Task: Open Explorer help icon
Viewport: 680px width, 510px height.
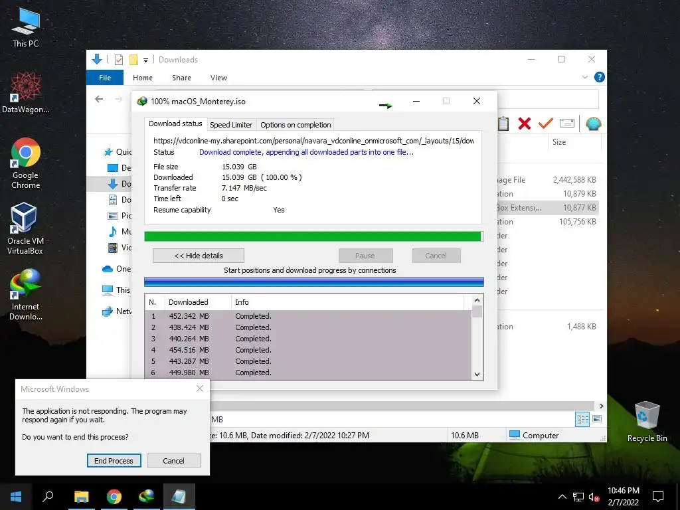Action: [600, 77]
